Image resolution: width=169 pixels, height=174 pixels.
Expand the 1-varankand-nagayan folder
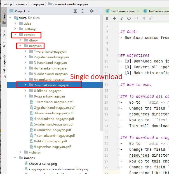click(25, 51)
